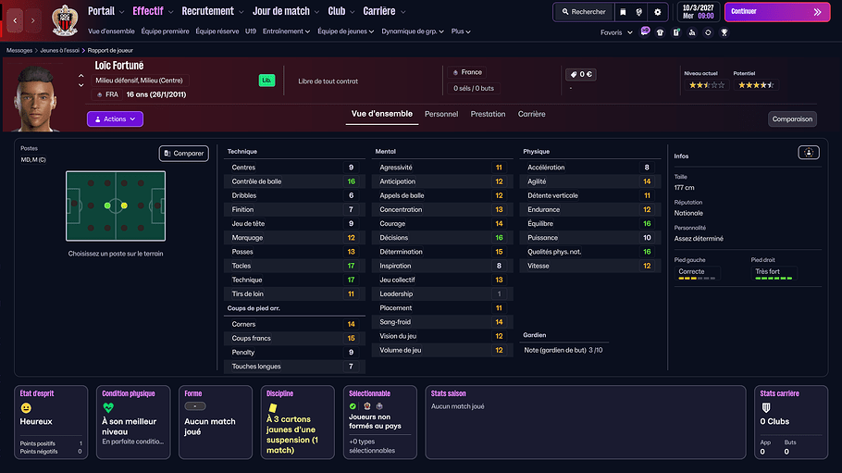Click the OGC Nice club crest
842x473 pixels.
coord(65,20)
